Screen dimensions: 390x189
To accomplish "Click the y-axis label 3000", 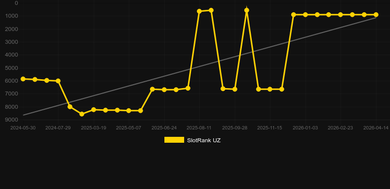I will pos(11,42).
